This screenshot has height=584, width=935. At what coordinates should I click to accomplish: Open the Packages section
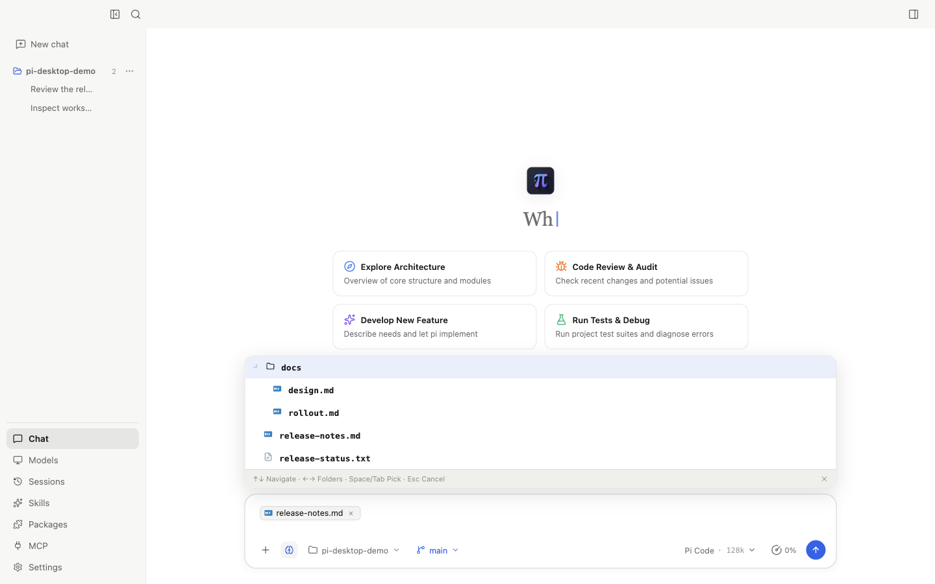73,524
